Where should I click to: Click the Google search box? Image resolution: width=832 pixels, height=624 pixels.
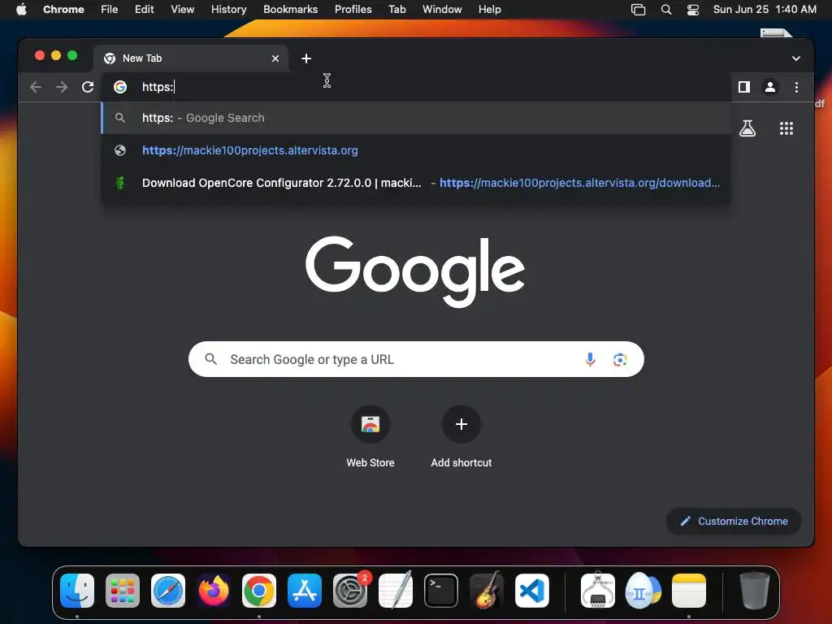click(416, 359)
